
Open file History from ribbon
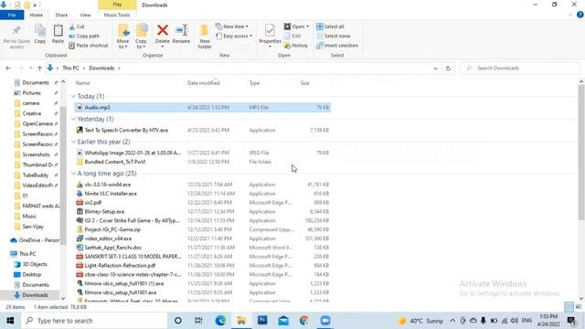[x=296, y=46]
